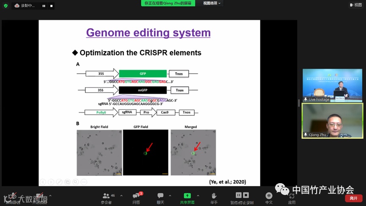Screen dimensions: 366x206
Task: Click next slide arrow in slide controls
Action: click(x=51, y=182)
